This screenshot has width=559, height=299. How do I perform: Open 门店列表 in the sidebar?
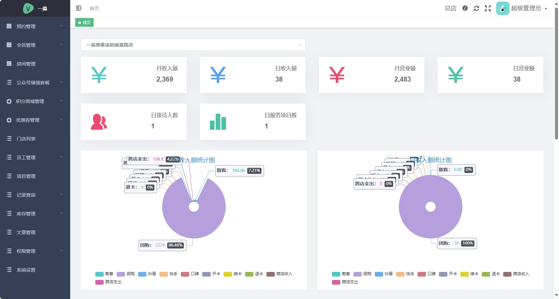click(26, 138)
